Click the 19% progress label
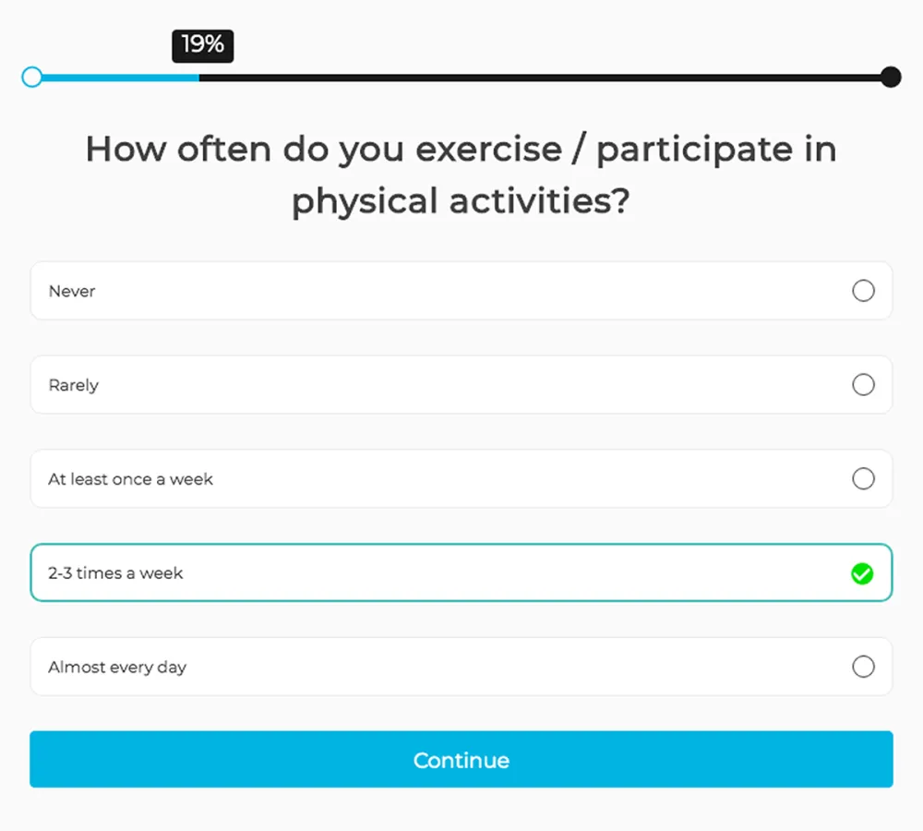Image resolution: width=923 pixels, height=831 pixels. (202, 45)
